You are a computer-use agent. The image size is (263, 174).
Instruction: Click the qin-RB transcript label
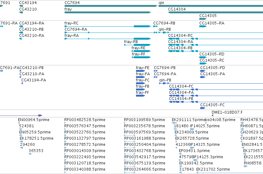point(165,29)
